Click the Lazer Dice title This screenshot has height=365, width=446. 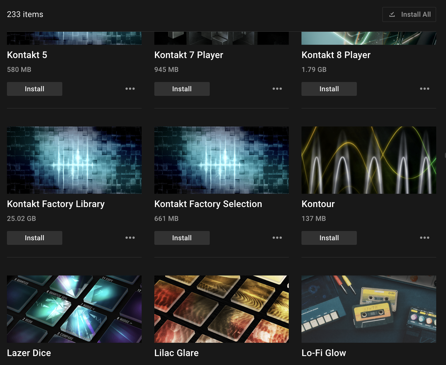[29, 353]
